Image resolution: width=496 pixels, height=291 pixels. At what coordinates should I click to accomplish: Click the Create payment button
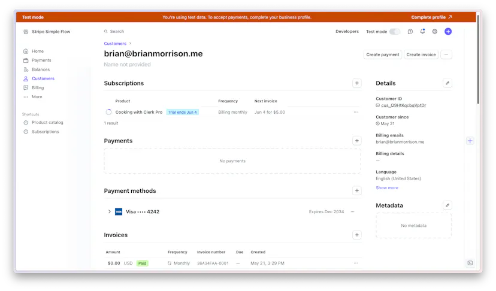tap(382, 54)
